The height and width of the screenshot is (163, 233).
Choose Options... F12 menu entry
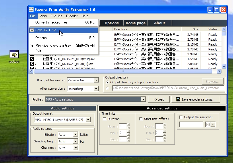64,38
